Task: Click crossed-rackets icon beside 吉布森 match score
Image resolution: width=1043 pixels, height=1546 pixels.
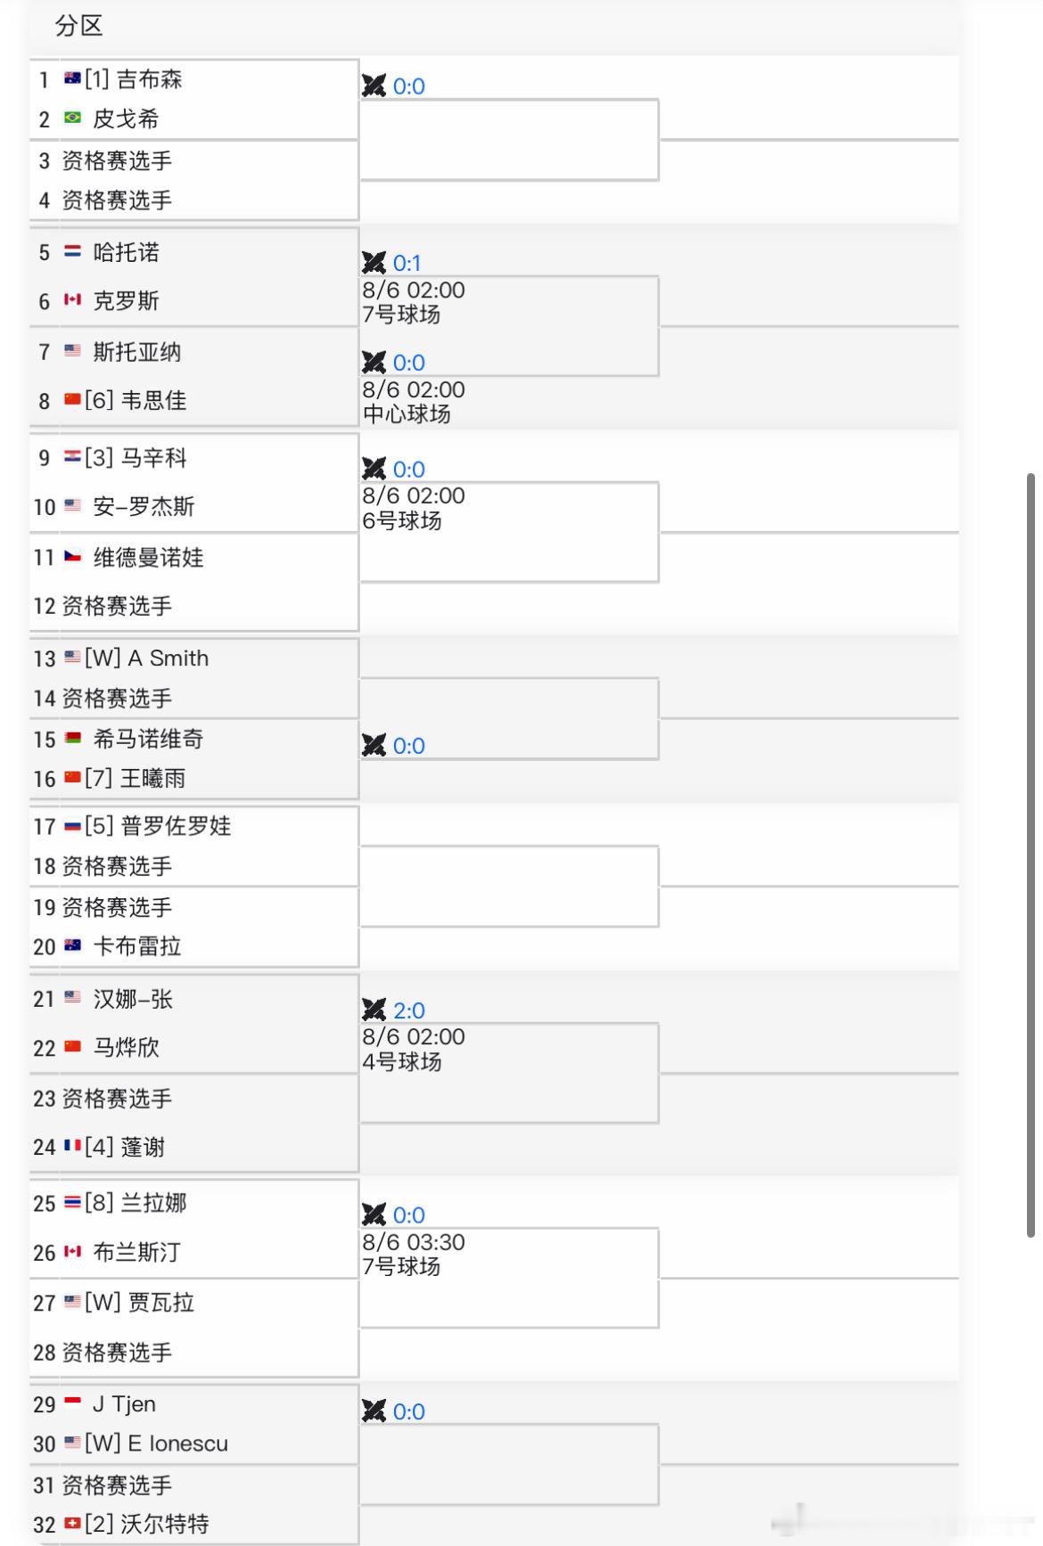Action: point(374,86)
